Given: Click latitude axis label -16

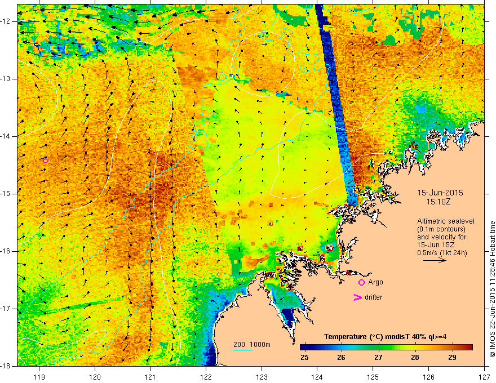Looking at the screenshot, I should 6,251.
